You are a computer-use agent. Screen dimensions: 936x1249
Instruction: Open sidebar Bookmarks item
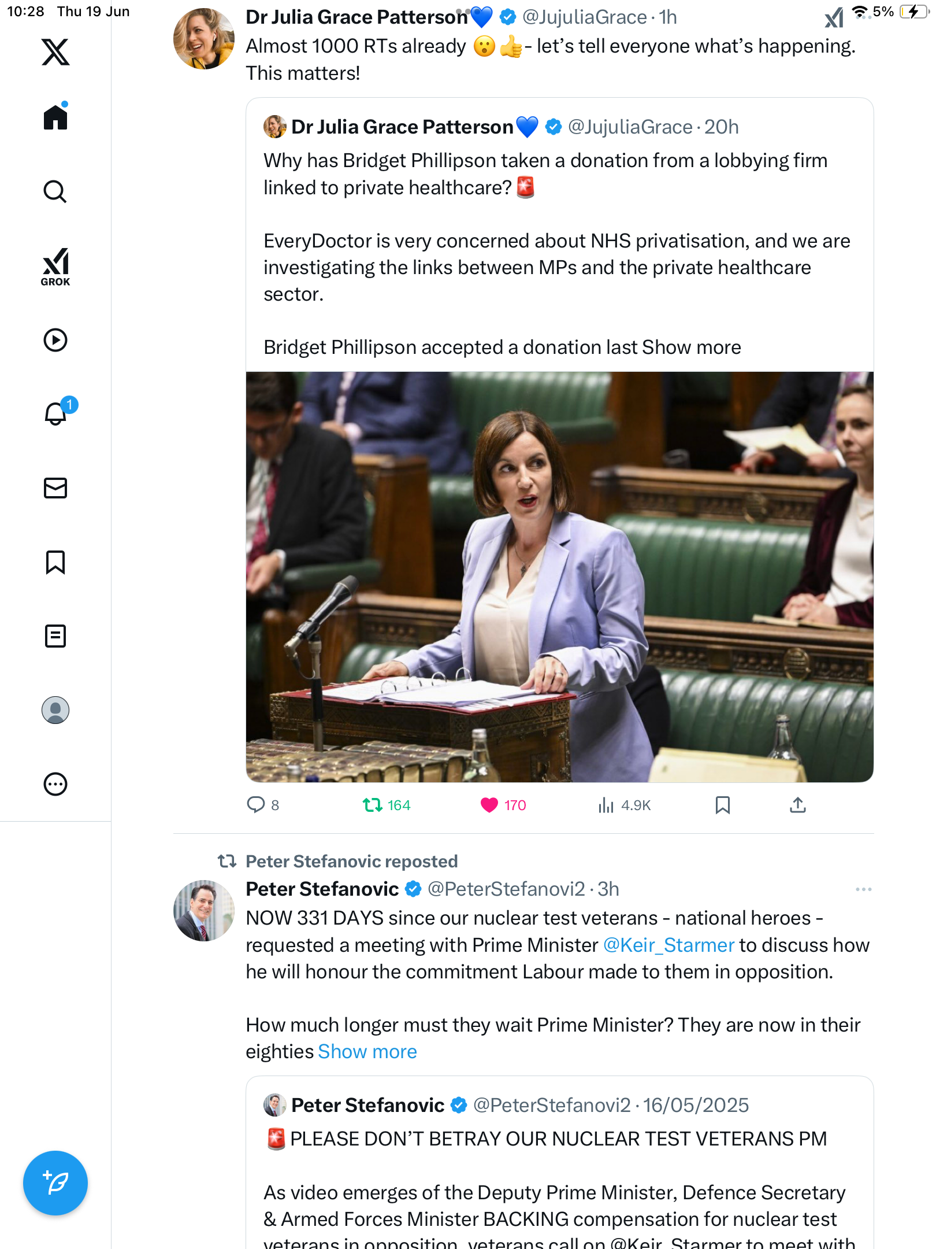55,562
